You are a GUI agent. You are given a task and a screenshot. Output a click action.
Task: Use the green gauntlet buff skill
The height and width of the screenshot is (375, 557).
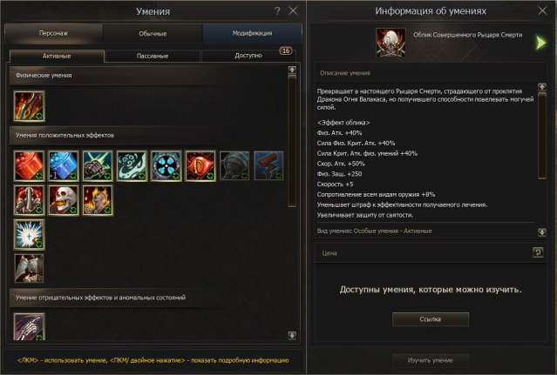click(x=98, y=165)
